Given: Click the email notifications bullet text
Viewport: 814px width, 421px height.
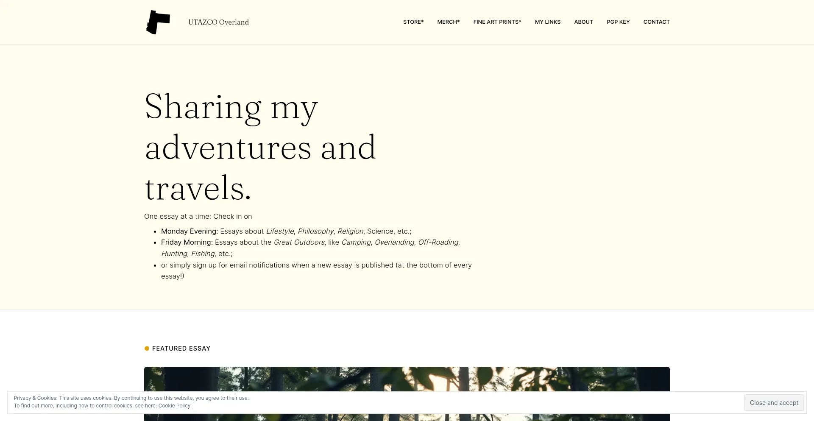Looking at the screenshot, I should [316, 265].
